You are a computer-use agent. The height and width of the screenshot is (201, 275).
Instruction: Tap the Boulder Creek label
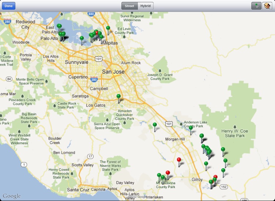55,140
